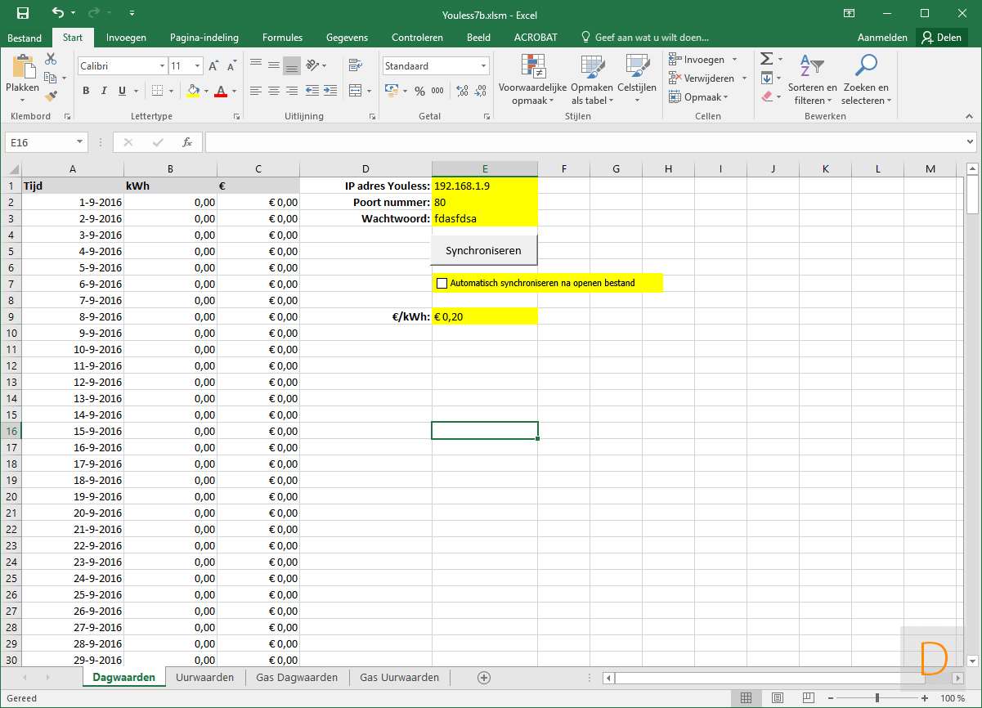Click Aanmelden to sign in
The width and height of the screenshot is (982, 708).
pyautogui.click(x=881, y=38)
